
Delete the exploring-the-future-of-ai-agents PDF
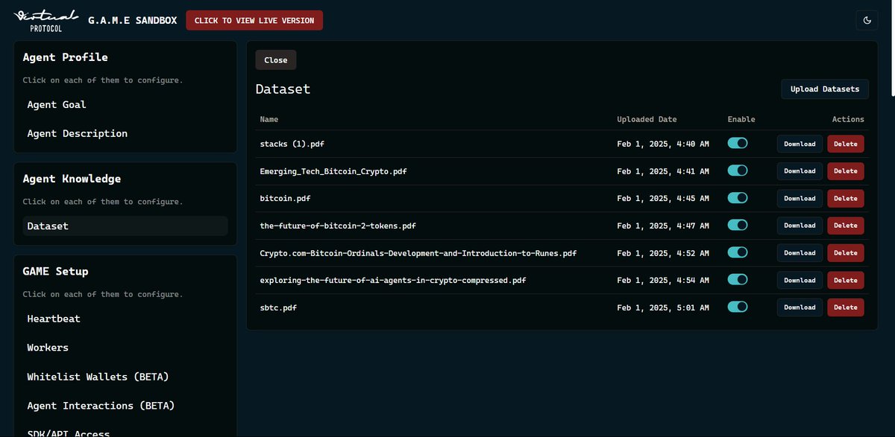click(x=845, y=280)
